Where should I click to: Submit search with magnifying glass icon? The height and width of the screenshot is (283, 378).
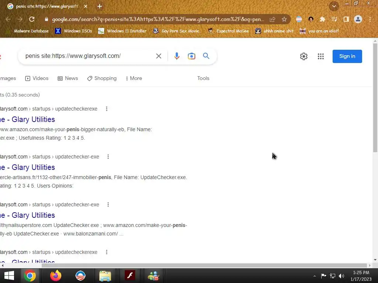click(x=206, y=56)
